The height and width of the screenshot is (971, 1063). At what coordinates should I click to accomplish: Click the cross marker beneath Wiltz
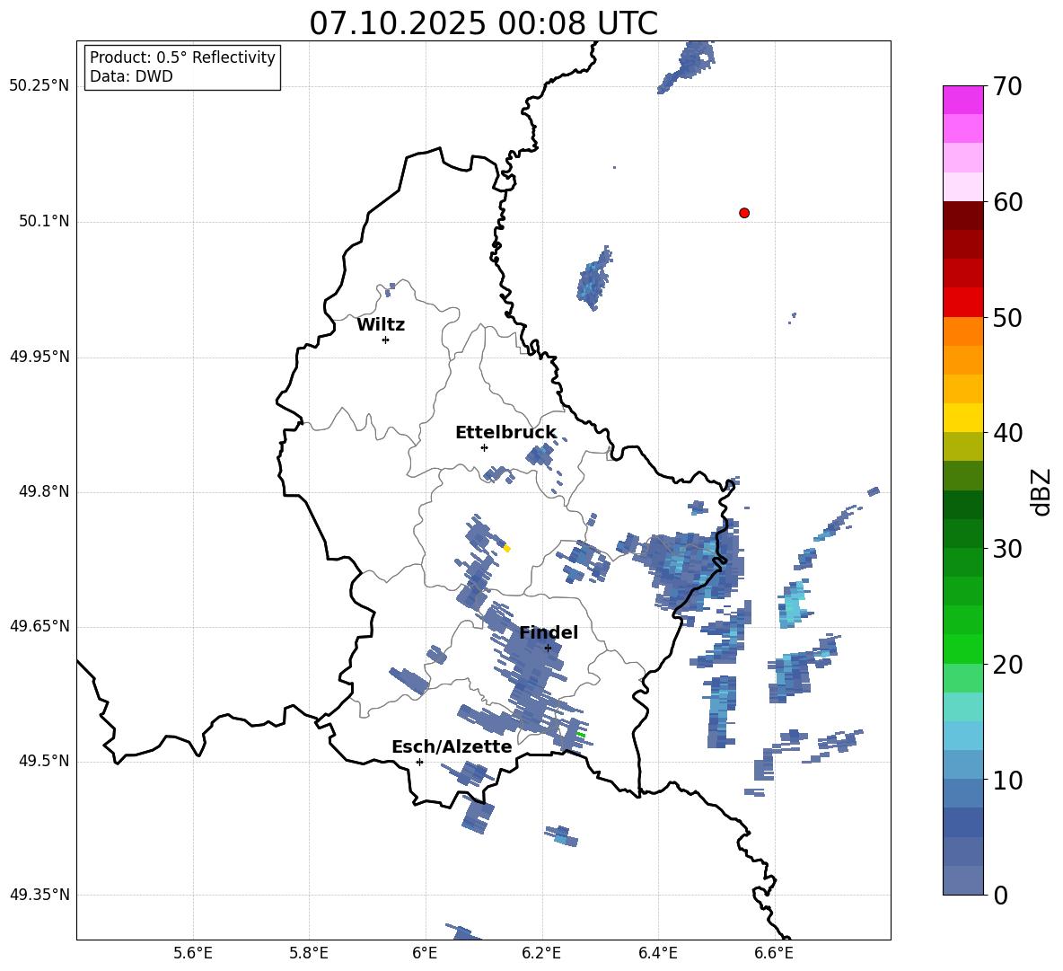385,340
